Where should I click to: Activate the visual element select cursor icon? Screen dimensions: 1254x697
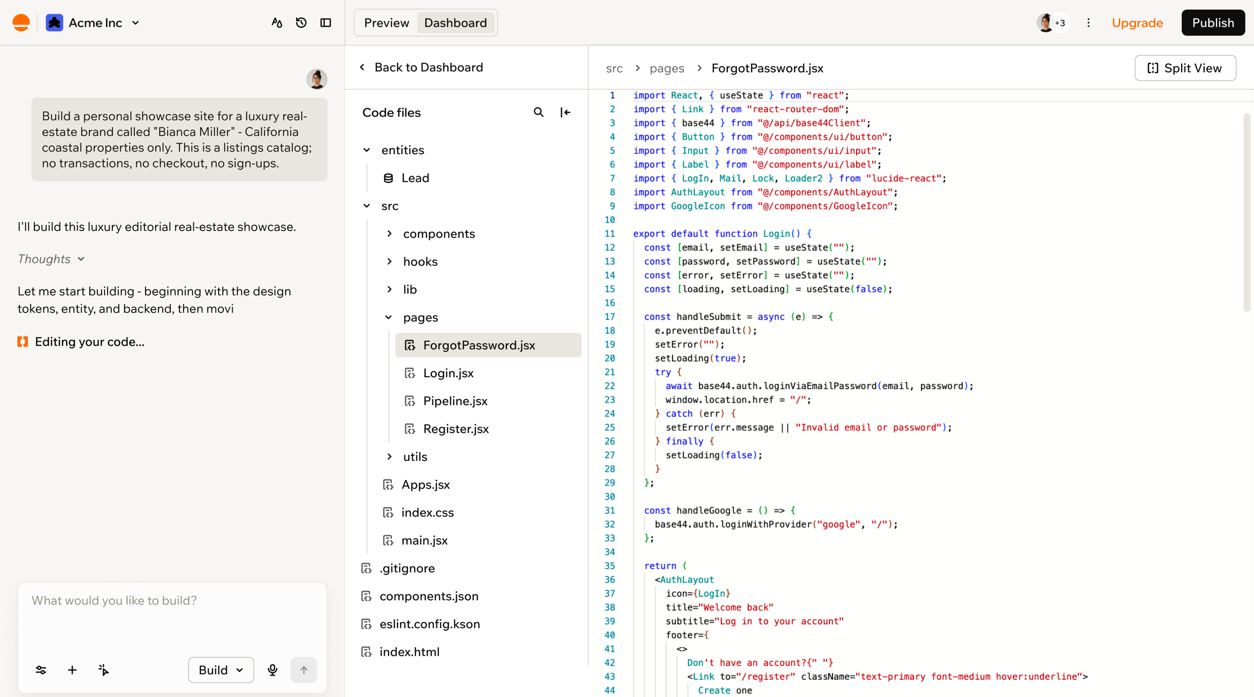(x=103, y=670)
